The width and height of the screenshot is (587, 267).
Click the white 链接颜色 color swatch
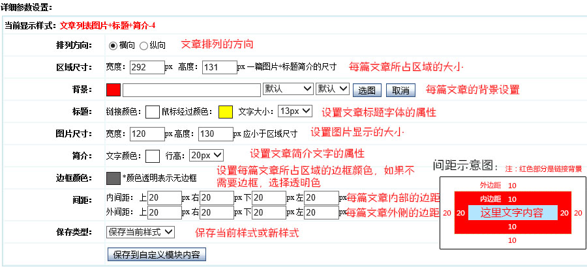pos(153,111)
